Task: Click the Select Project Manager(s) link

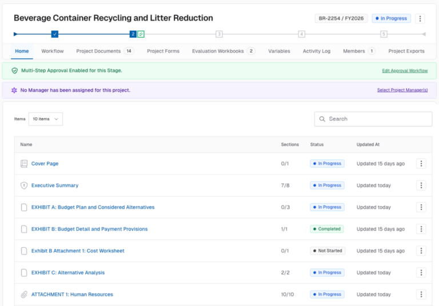Action: 402,90
